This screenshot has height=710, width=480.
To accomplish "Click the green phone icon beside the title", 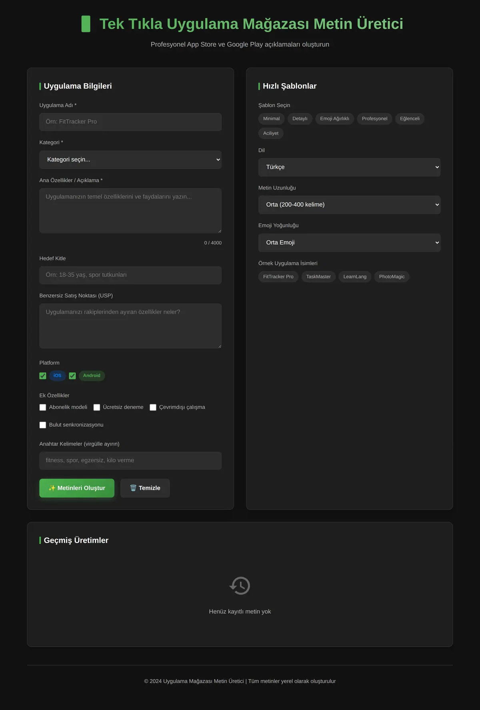I will pyautogui.click(x=86, y=24).
